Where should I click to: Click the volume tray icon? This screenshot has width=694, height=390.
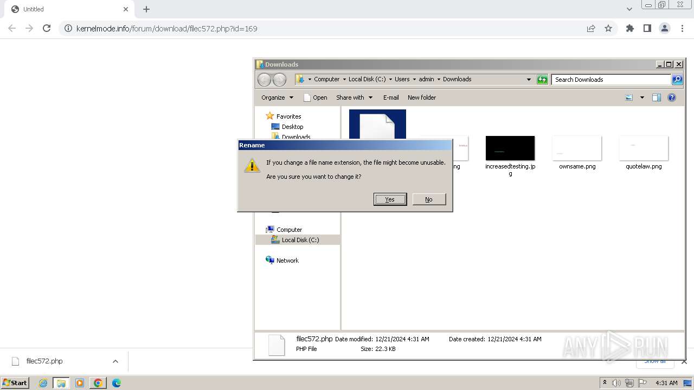tap(616, 383)
